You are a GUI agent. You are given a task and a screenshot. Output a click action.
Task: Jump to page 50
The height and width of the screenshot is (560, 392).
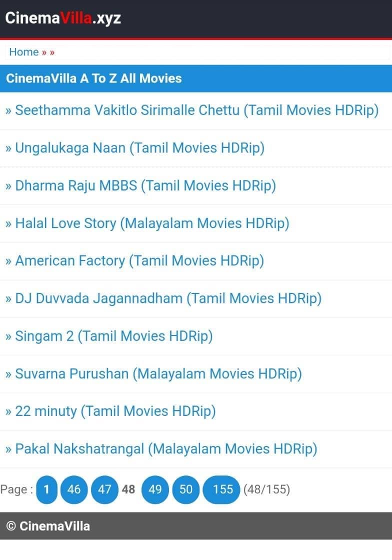(185, 489)
